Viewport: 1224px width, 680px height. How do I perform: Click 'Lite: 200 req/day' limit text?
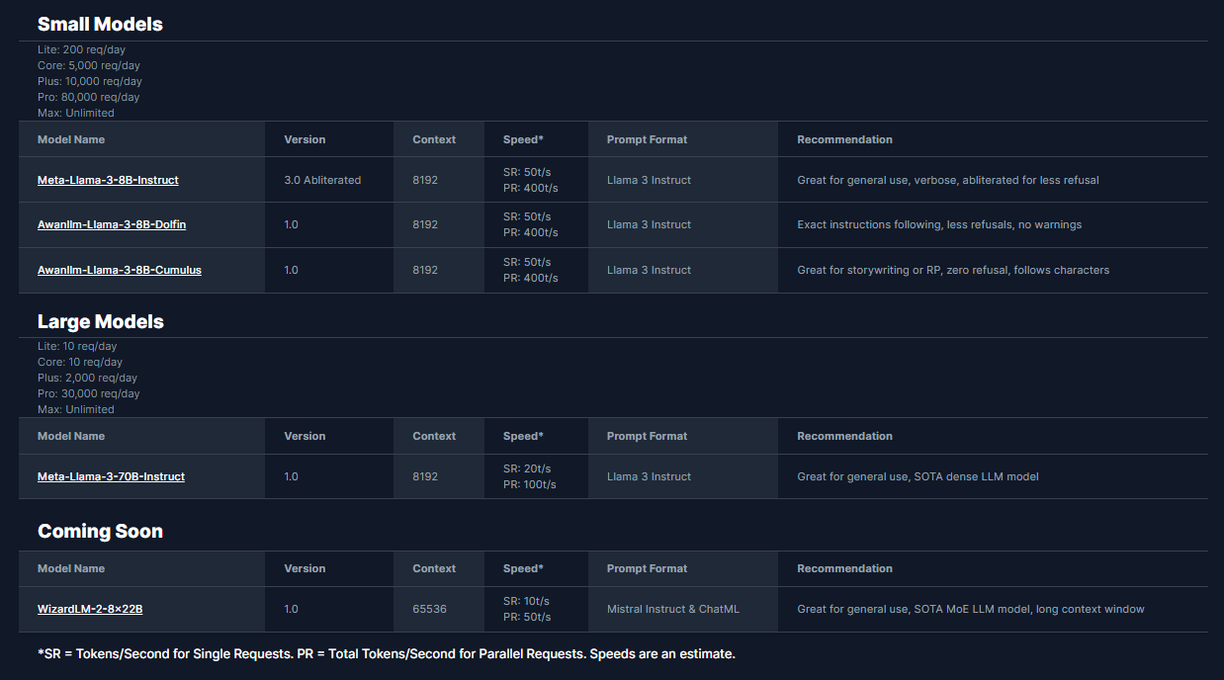[x=81, y=49]
